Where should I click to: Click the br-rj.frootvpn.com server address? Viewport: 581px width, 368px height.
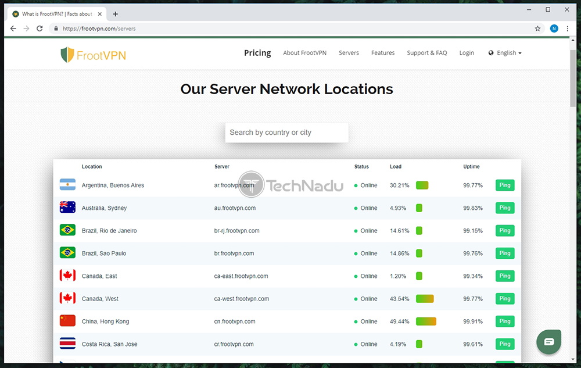[x=237, y=231]
